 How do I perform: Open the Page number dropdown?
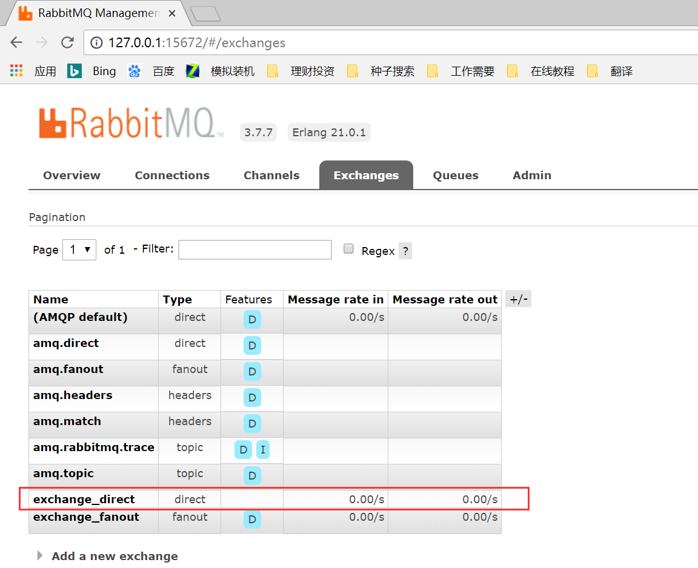tap(79, 249)
